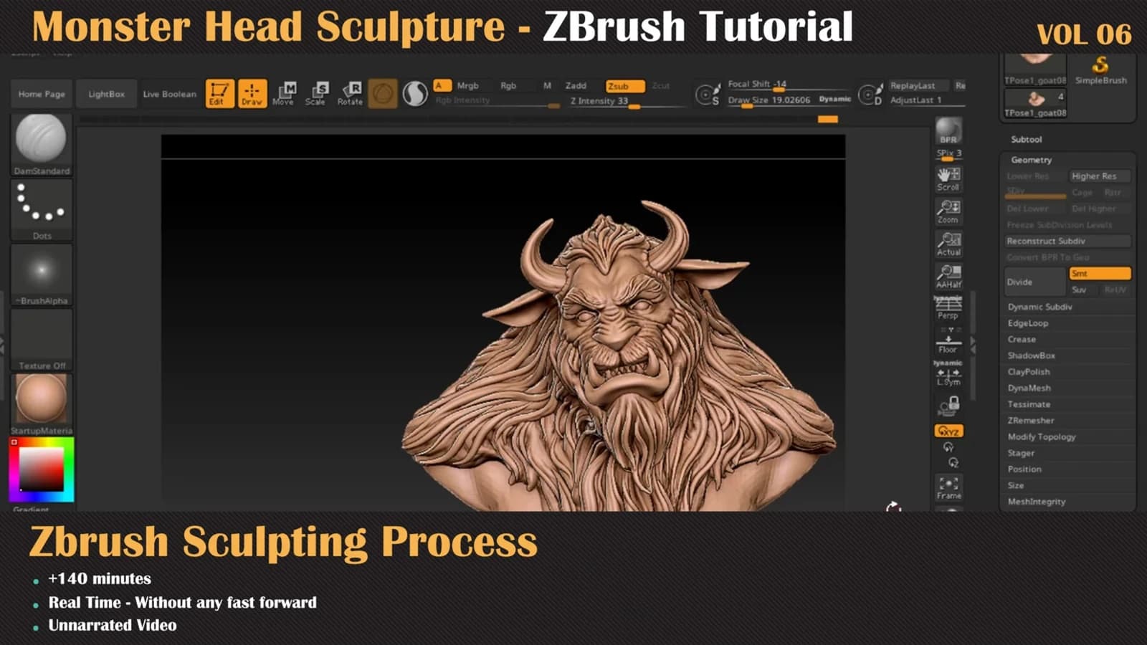This screenshot has height=645, width=1147.
Task: Open LightBox browser
Action: [x=106, y=94]
